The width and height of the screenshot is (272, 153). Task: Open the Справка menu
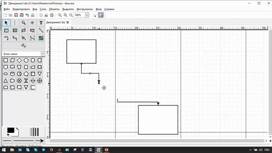[109, 9]
